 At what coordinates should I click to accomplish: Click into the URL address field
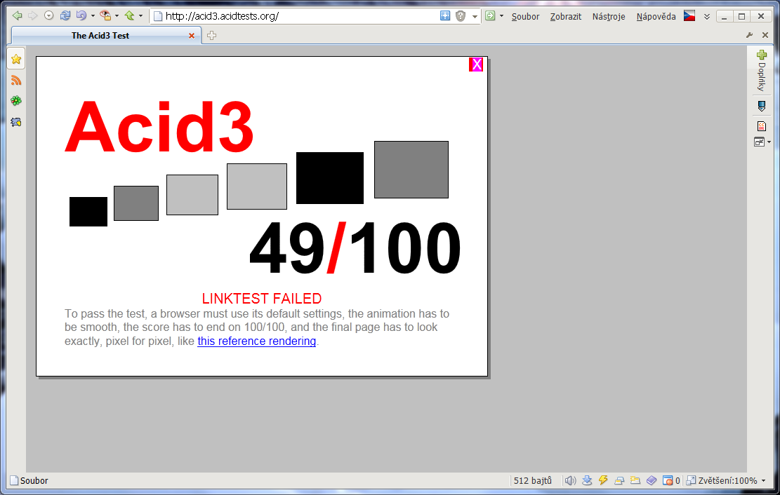coord(295,16)
